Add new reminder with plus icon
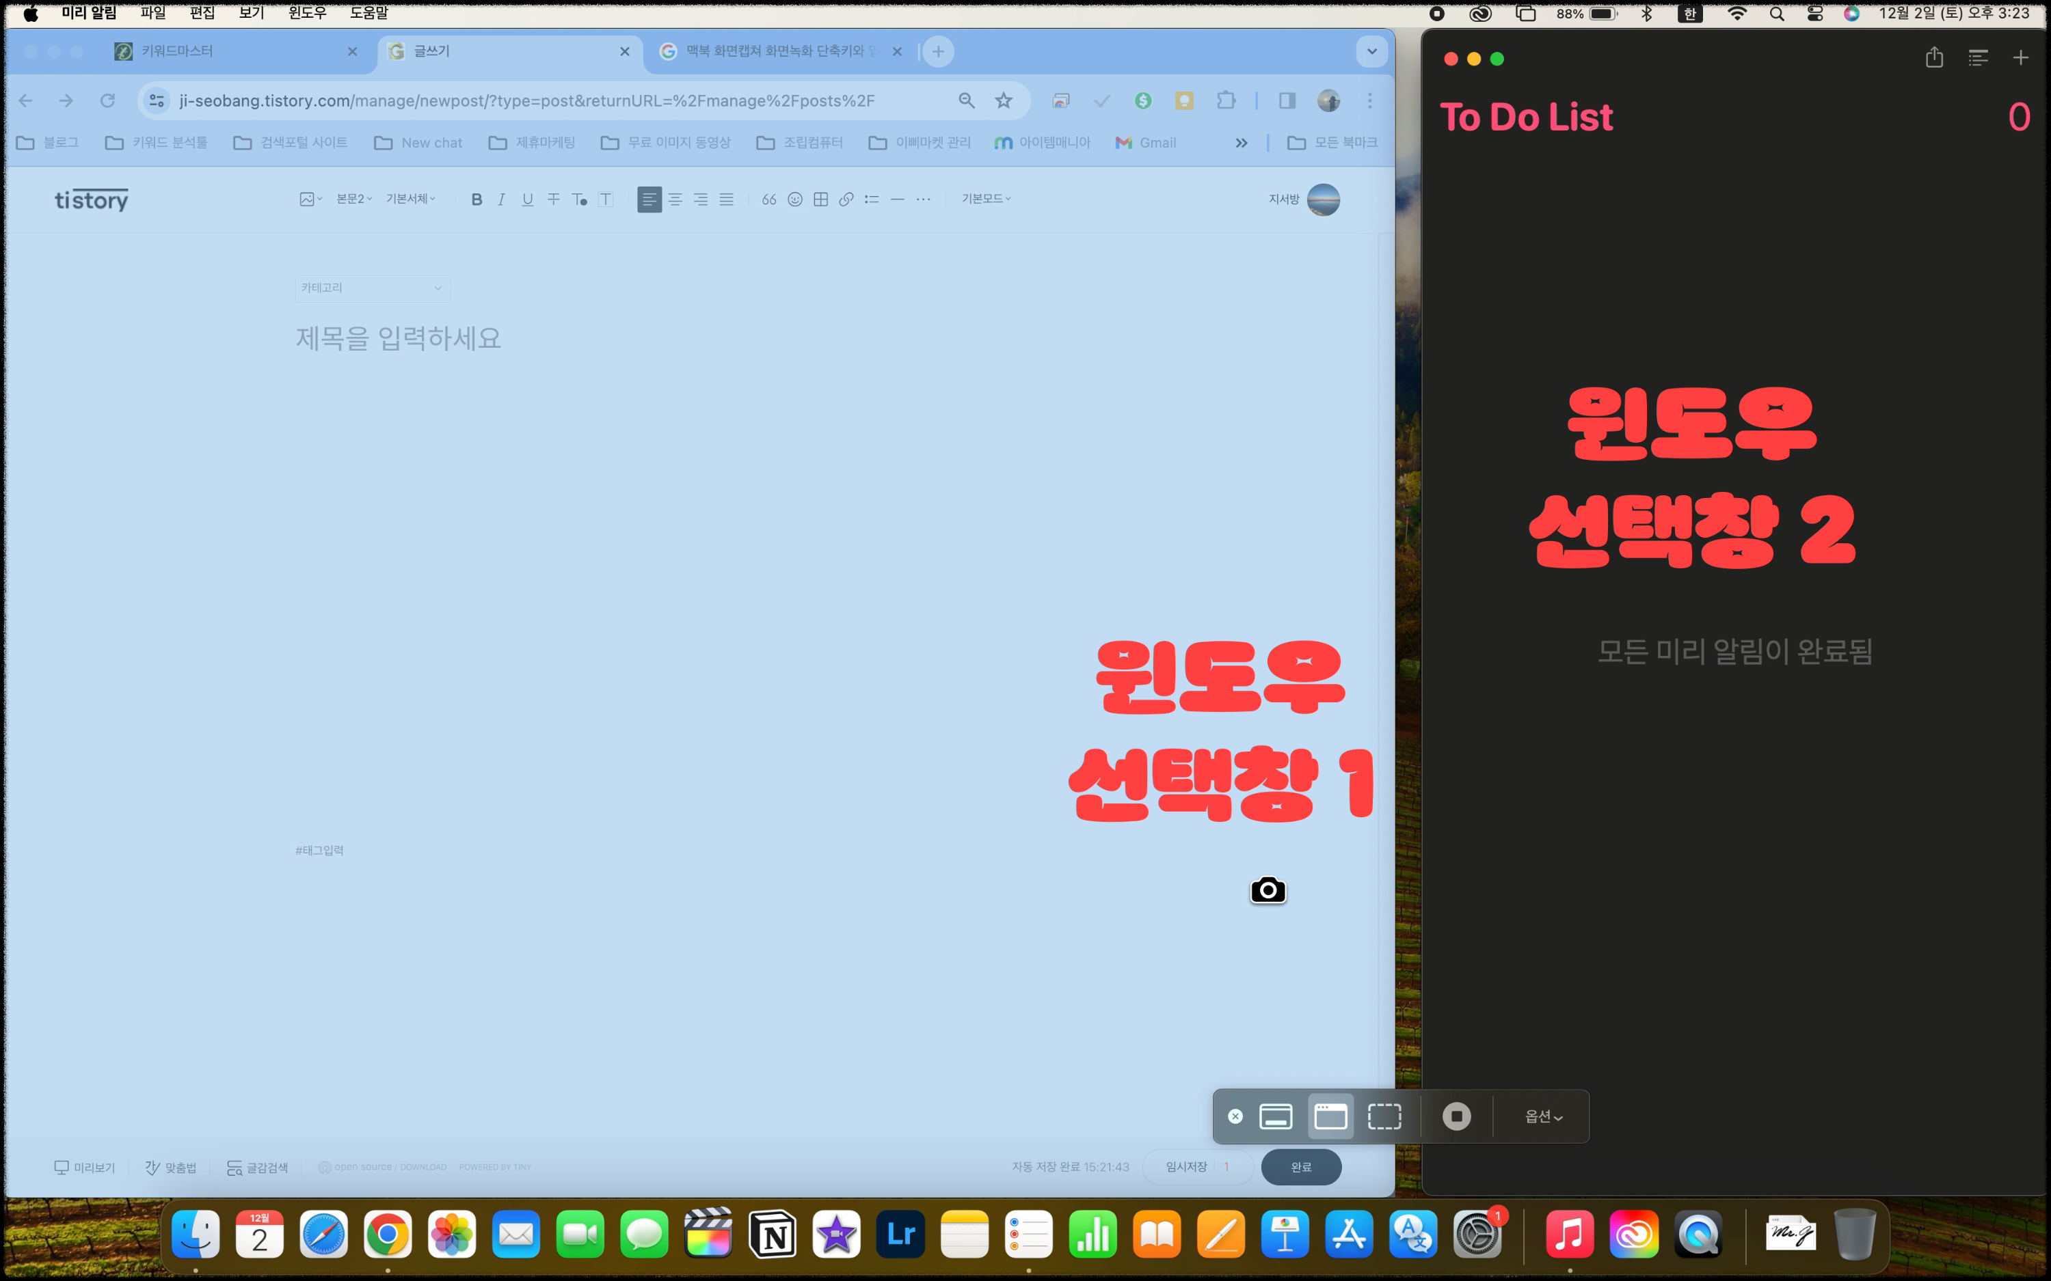Image resolution: width=2051 pixels, height=1281 pixels. point(2020,57)
